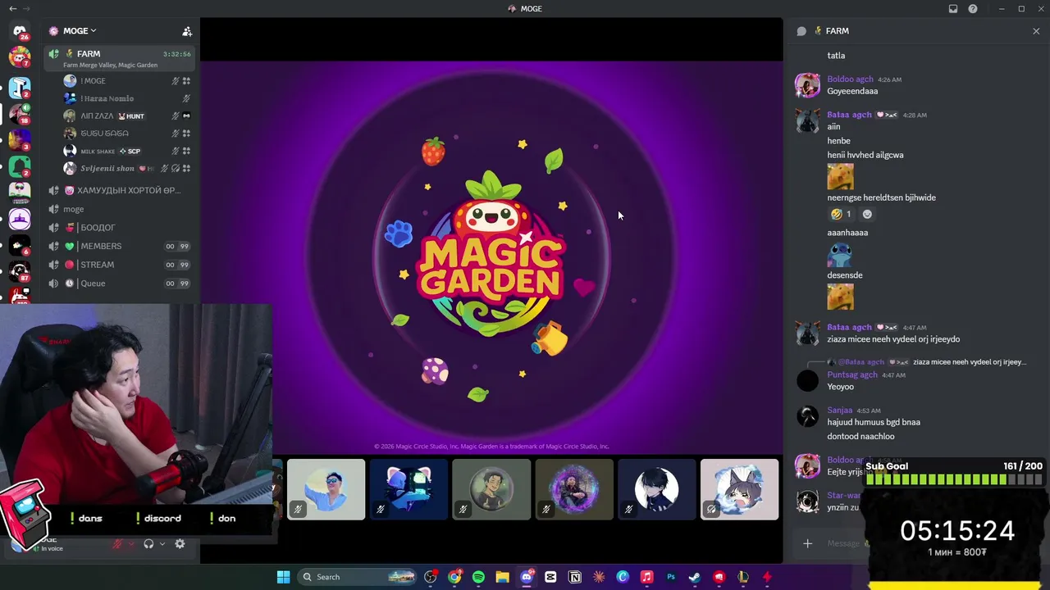Screen dimensions: 1050x590
Task: Click Sanjaa username in chat
Action: click(839, 410)
